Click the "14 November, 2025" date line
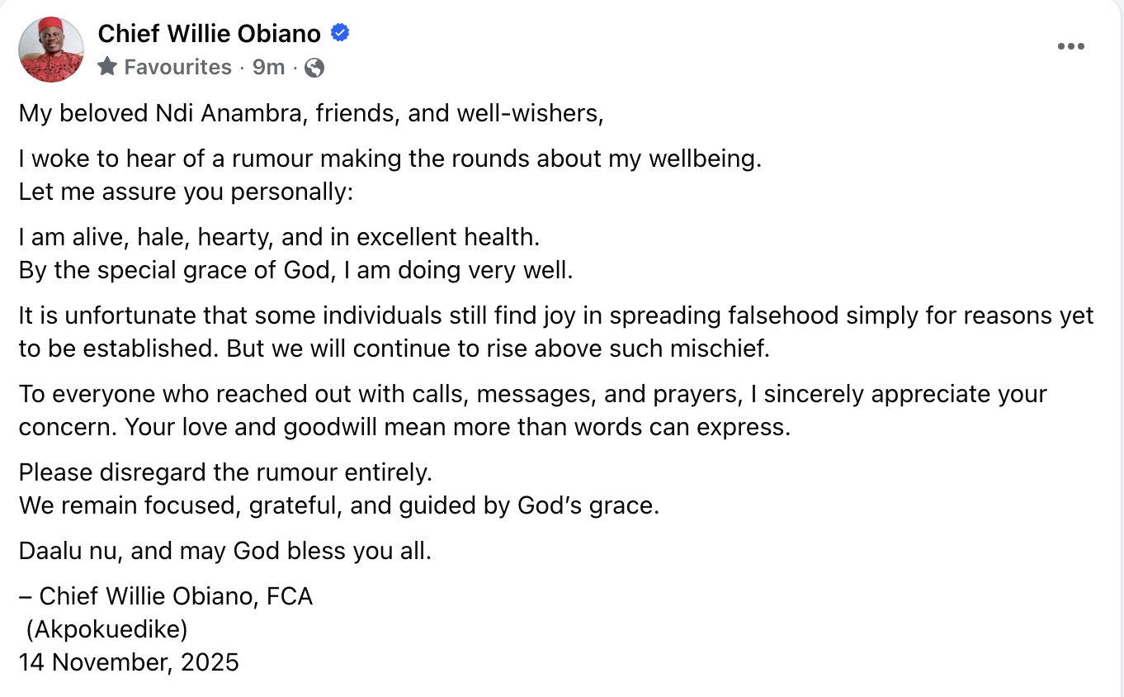Viewport: 1124px width, 697px height. [x=129, y=662]
